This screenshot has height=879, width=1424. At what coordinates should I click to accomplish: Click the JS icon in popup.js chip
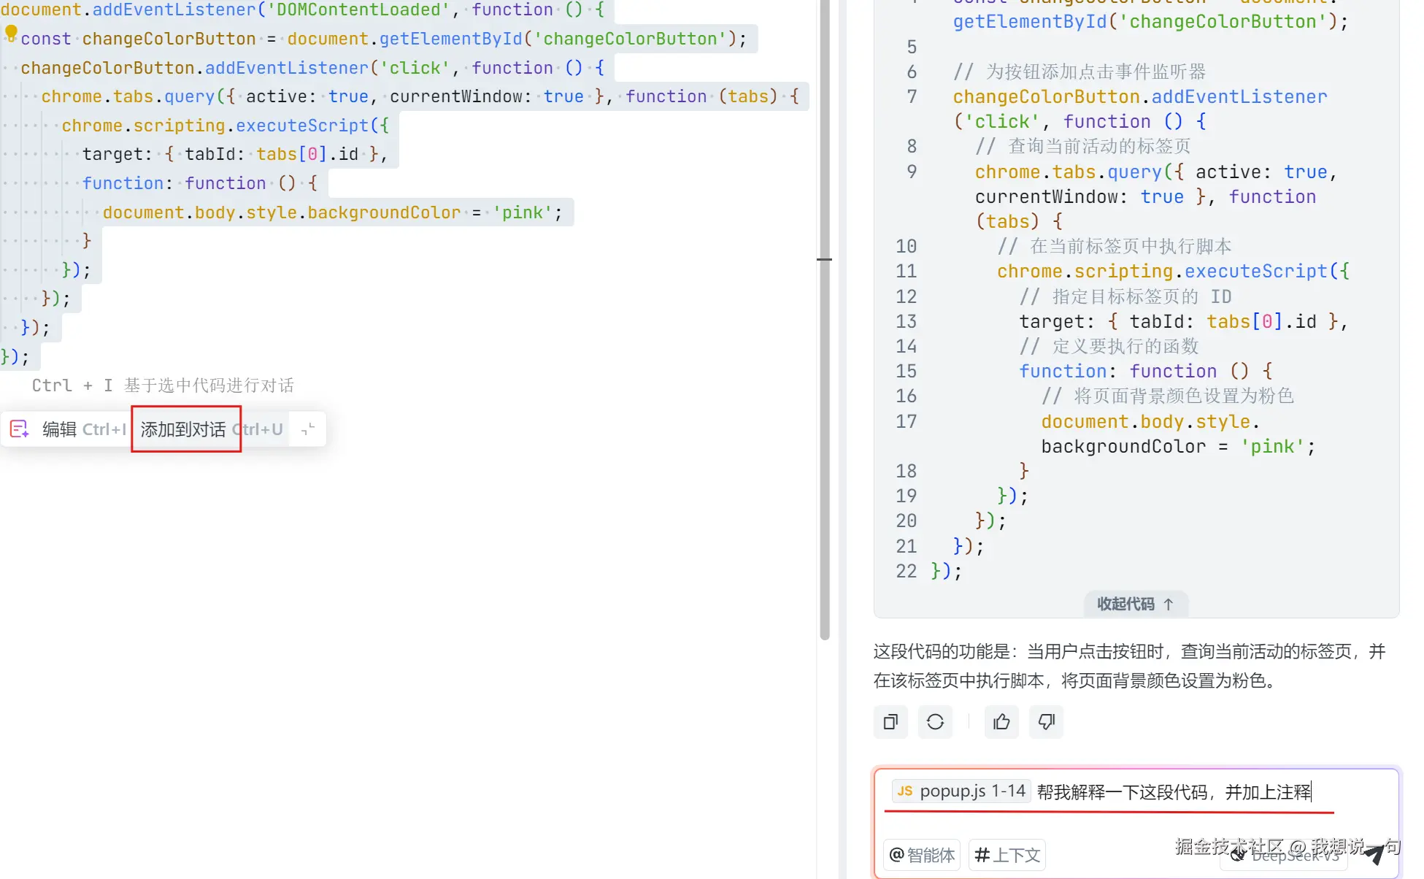coord(905,791)
